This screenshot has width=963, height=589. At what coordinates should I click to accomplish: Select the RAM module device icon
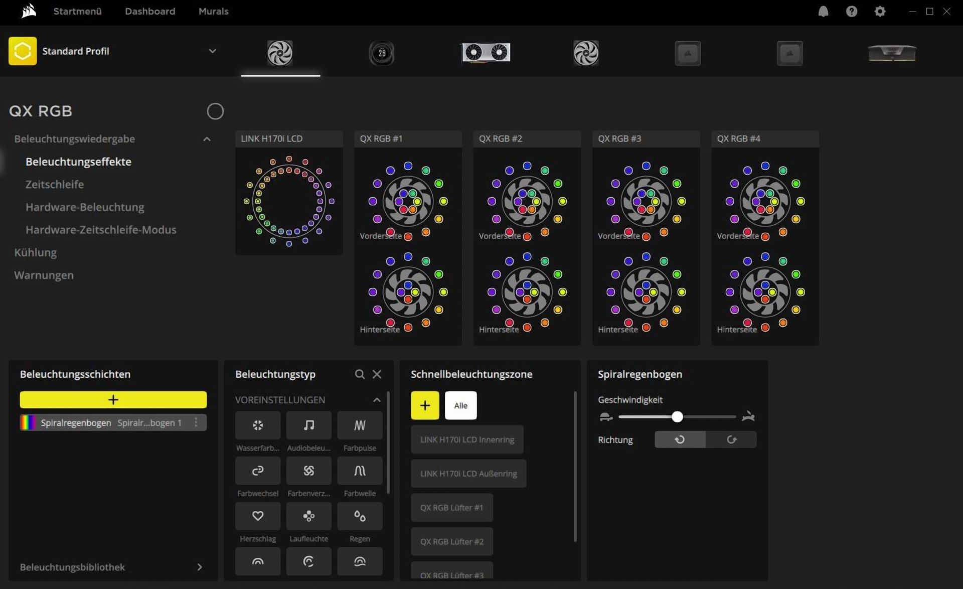pos(892,53)
